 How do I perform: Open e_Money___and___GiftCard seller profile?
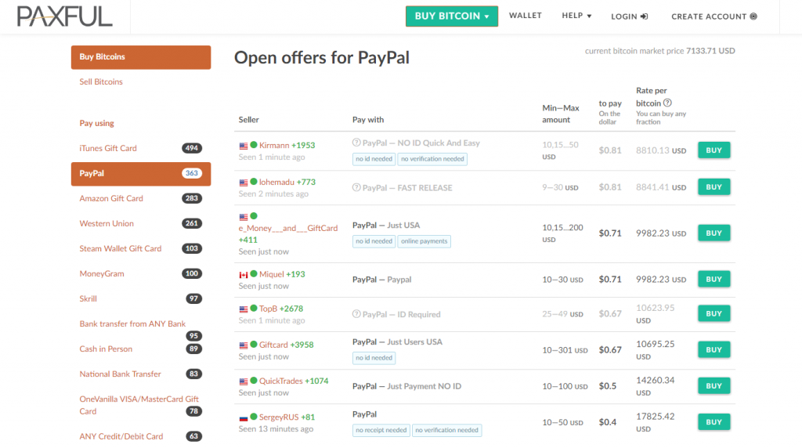click(288, 228)
